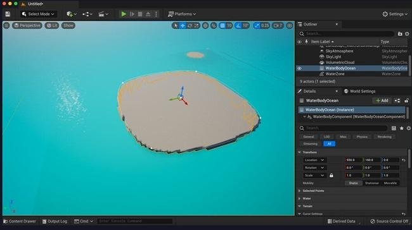412x230 pixels.
Task: Set grid snap value 10
Action: (x=229, y=25)
